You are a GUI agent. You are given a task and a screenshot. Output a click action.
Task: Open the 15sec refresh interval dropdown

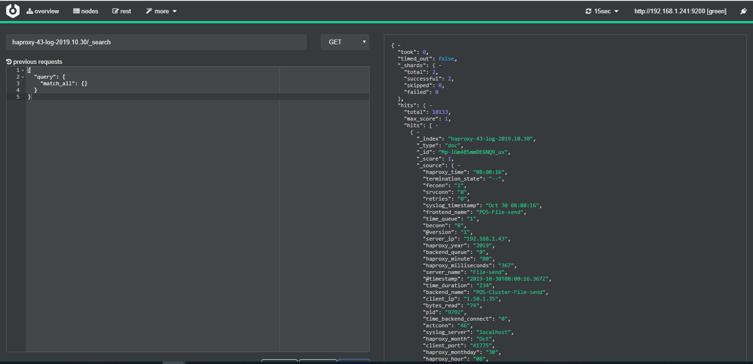602,11
